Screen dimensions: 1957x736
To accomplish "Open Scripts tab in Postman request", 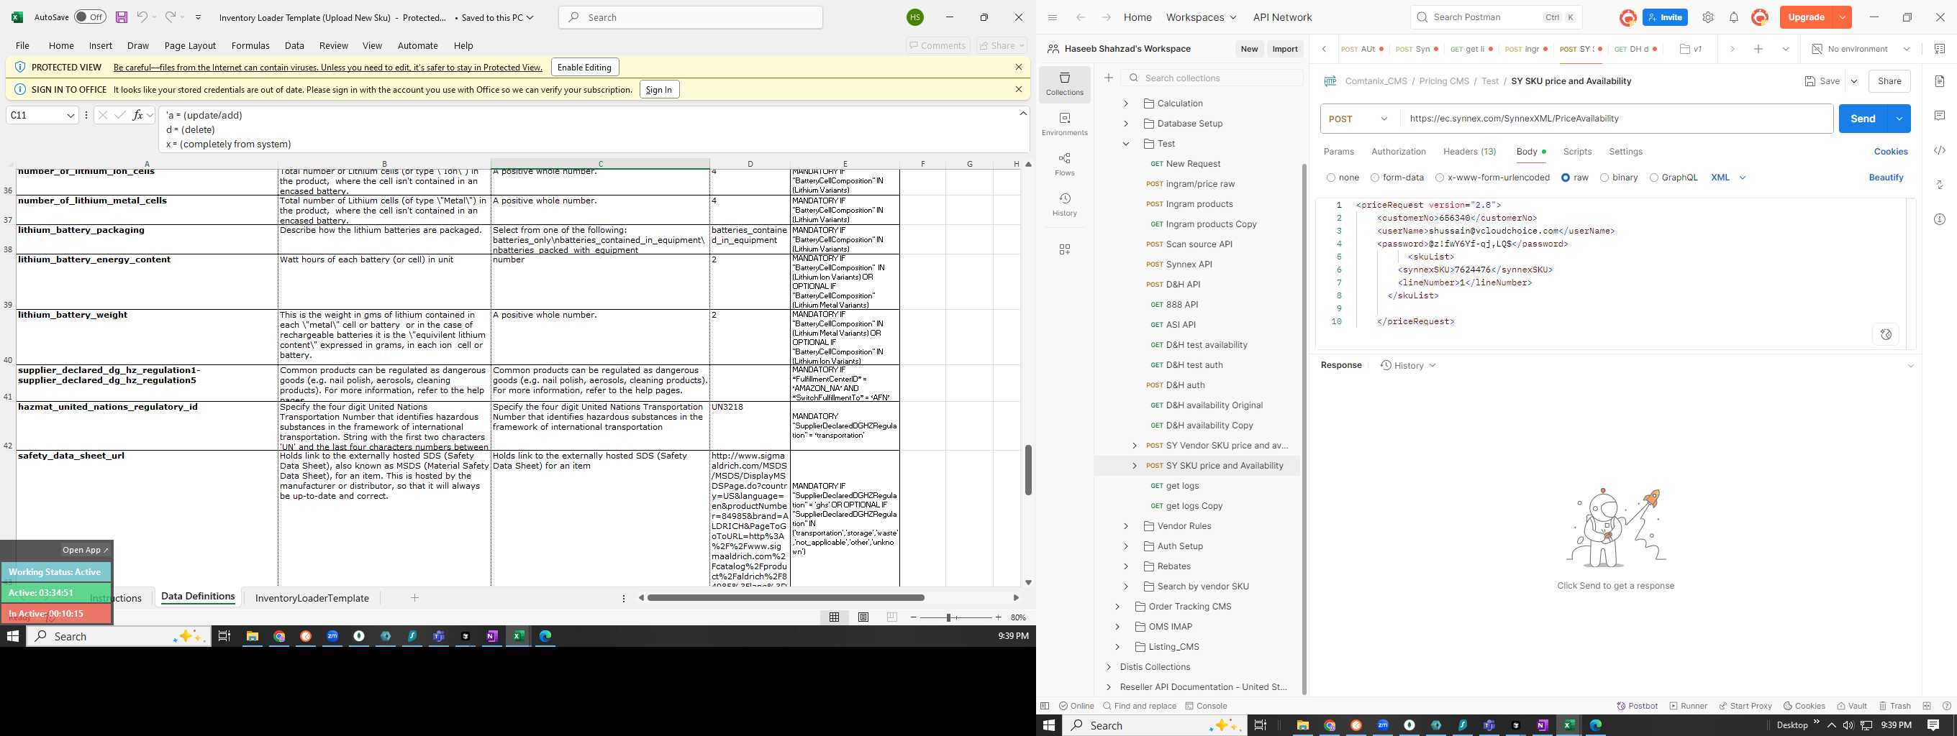I will [x=1577, y=152].
